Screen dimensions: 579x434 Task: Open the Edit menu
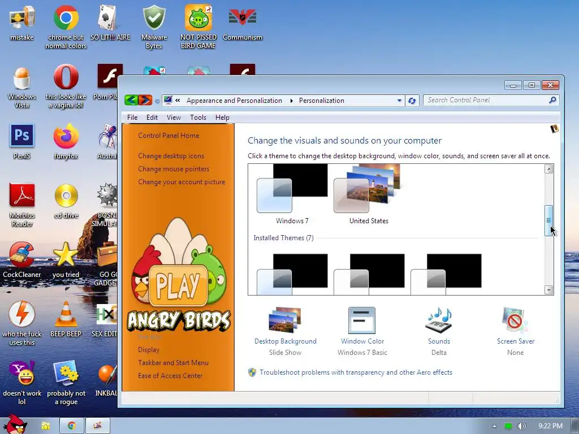(x=152, y=118)
